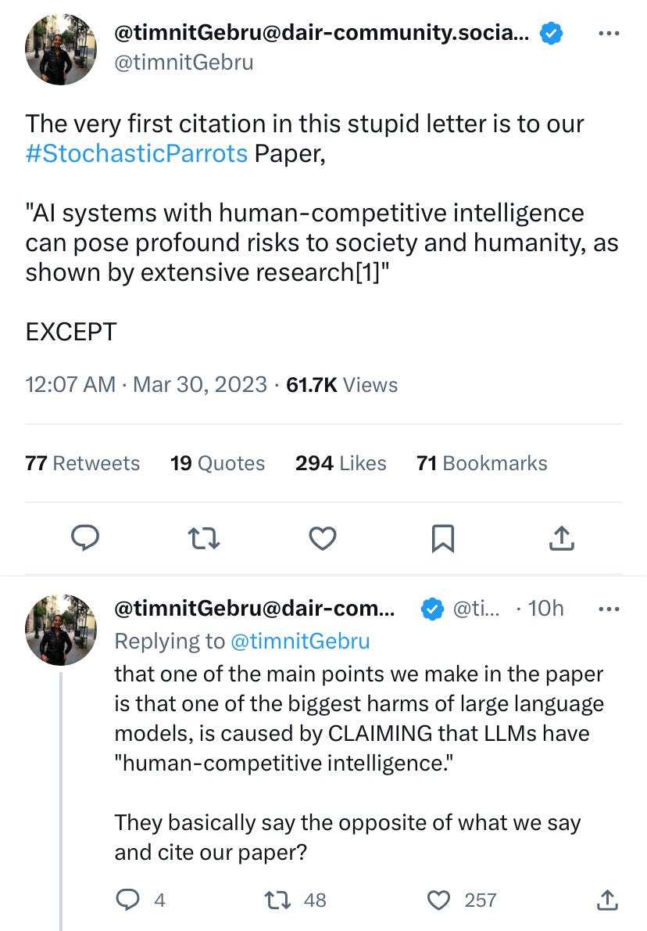Open more options on reply tweet

pyautogui.click(x=609, y=609)
